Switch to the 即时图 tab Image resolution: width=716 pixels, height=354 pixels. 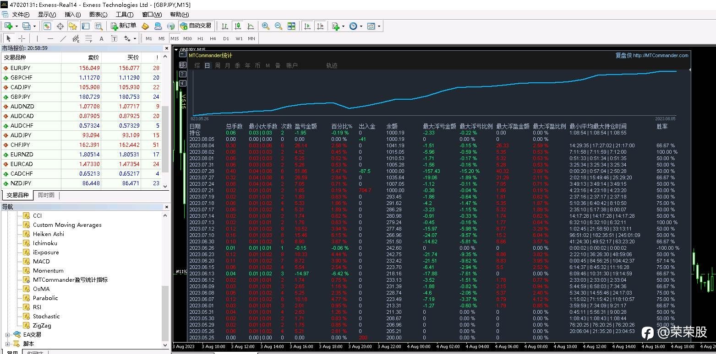(46, 195)
